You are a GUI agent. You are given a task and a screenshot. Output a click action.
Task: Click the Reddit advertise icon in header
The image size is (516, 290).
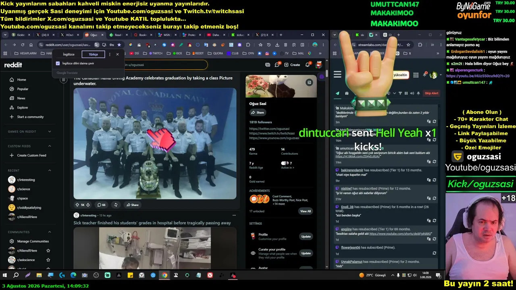(268, 65)
